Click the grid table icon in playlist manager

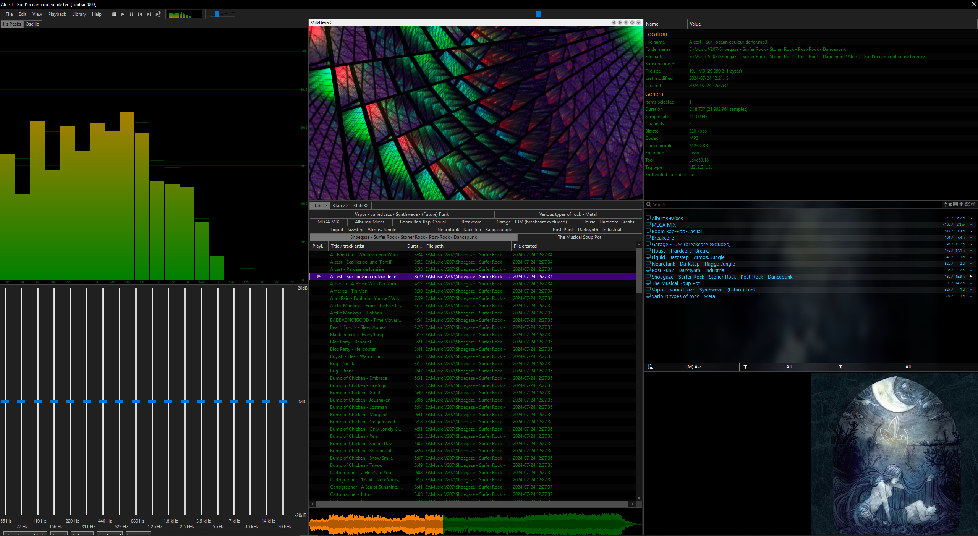(x=955, y=204)
